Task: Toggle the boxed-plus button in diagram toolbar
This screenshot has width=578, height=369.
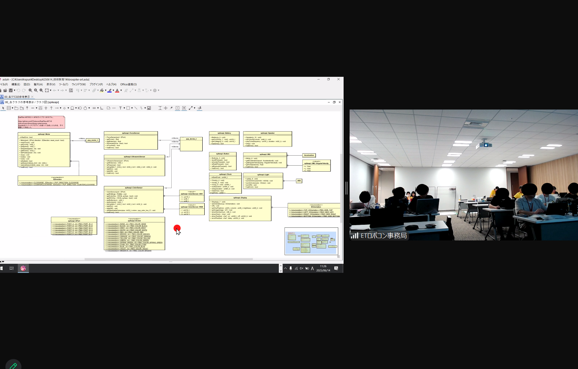Action: (177, 108)
